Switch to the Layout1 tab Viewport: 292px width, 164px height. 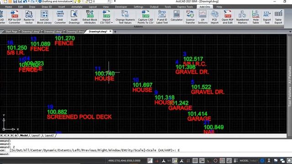coord(36,136)
